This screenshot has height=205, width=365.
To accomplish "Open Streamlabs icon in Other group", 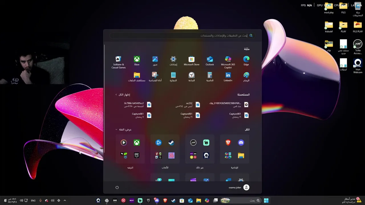I will click(x=206, y=143).
